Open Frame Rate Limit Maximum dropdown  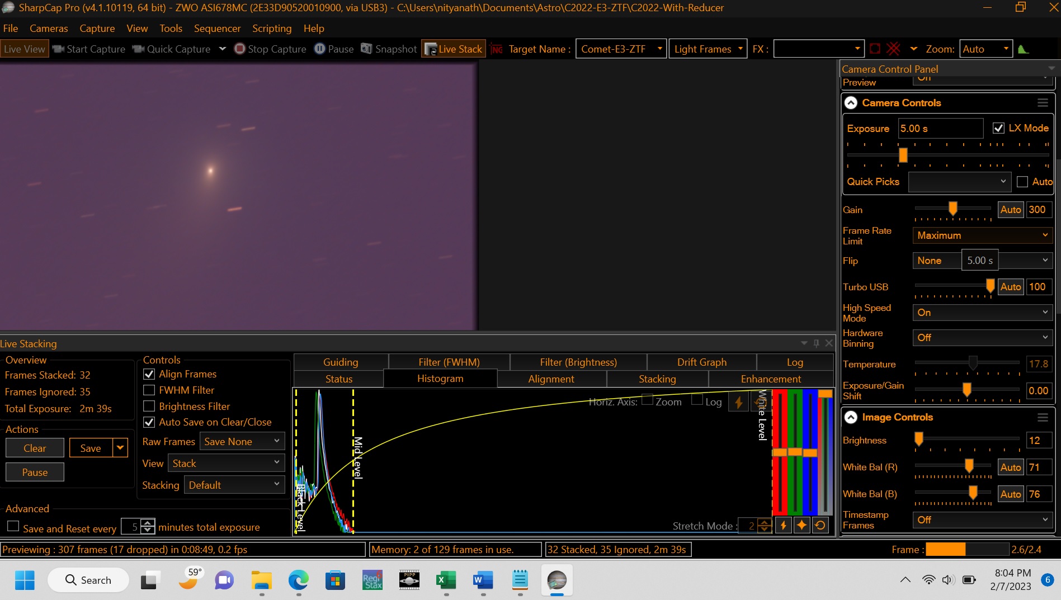982,235
